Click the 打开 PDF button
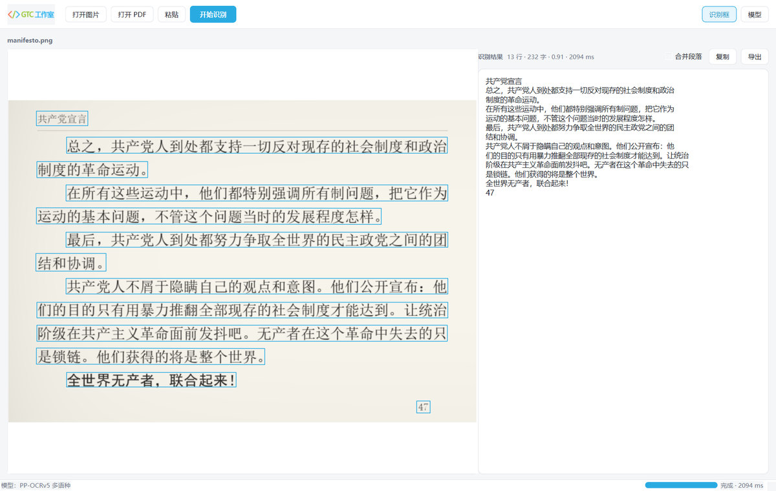776x491 pixels. click(x=132, y=14)
